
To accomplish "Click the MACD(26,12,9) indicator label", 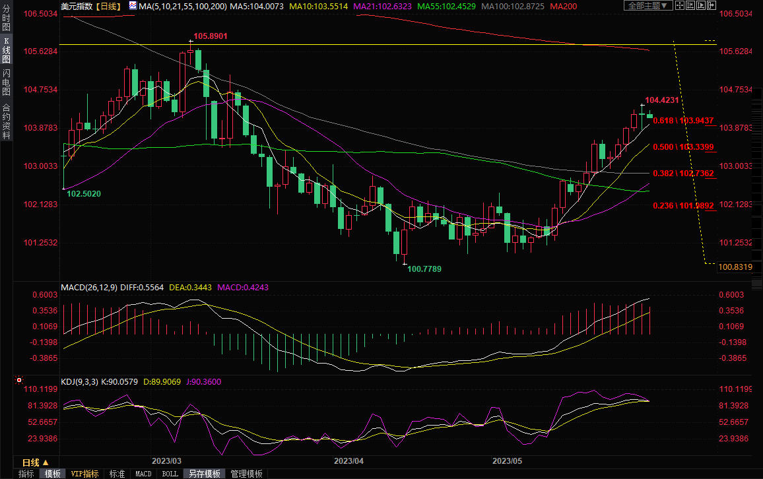I will (x=89, y=288).
